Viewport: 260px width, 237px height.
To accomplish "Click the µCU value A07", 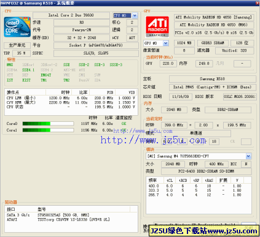I will pyautogui.click(x=132, y=38).
